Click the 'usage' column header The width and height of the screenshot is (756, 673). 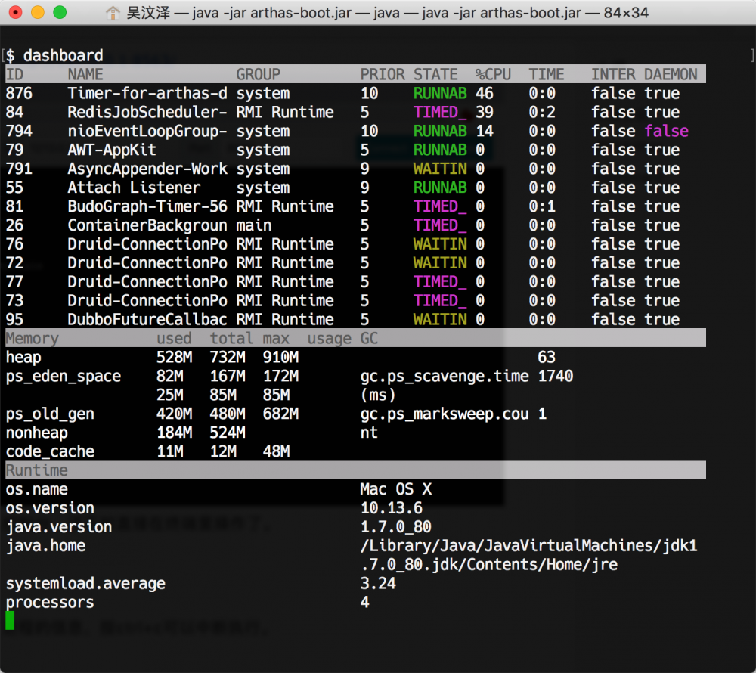click(330, 338)
